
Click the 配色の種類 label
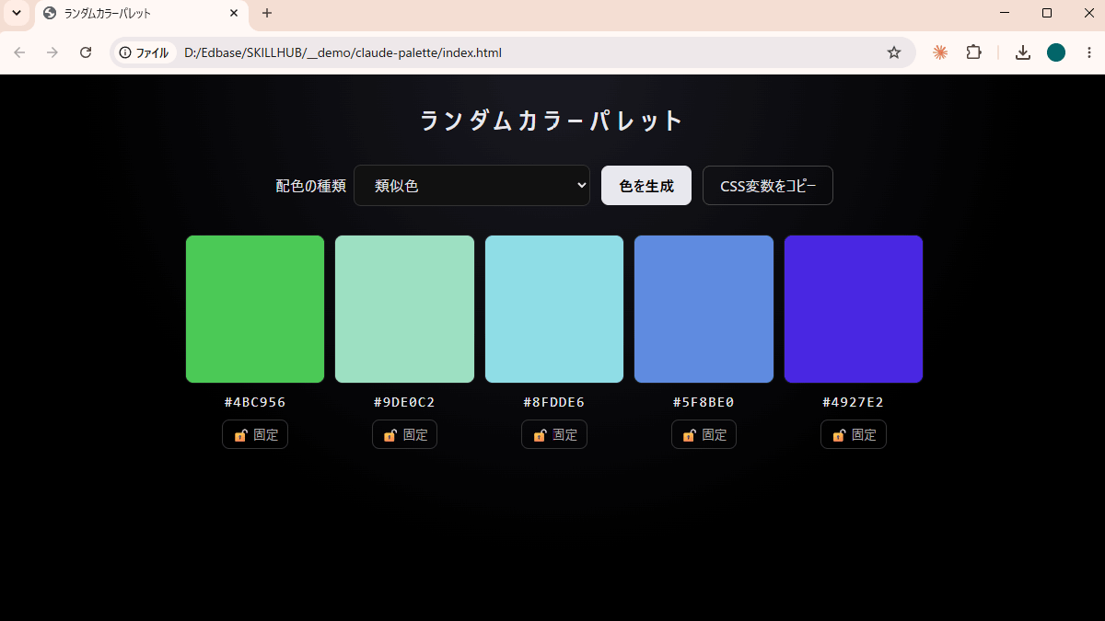coord(310,186)
